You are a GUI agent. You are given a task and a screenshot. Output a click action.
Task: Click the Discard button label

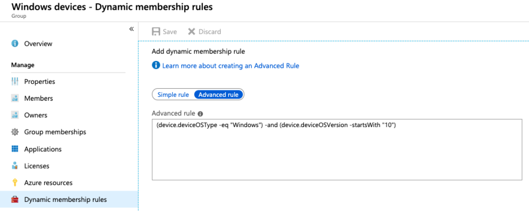210,32
